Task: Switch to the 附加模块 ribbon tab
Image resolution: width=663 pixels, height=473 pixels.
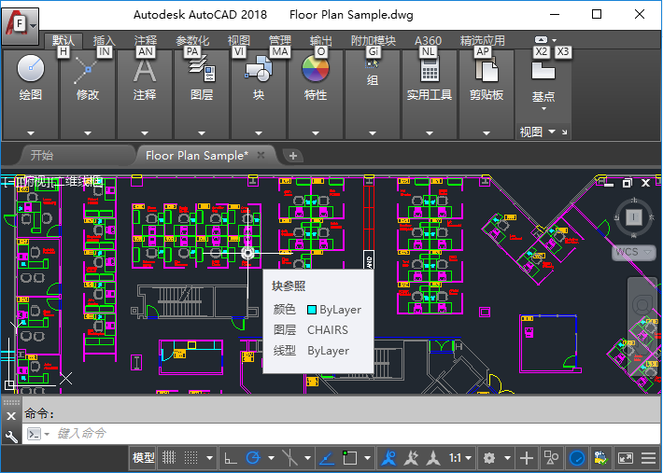Action: [374, 40]
